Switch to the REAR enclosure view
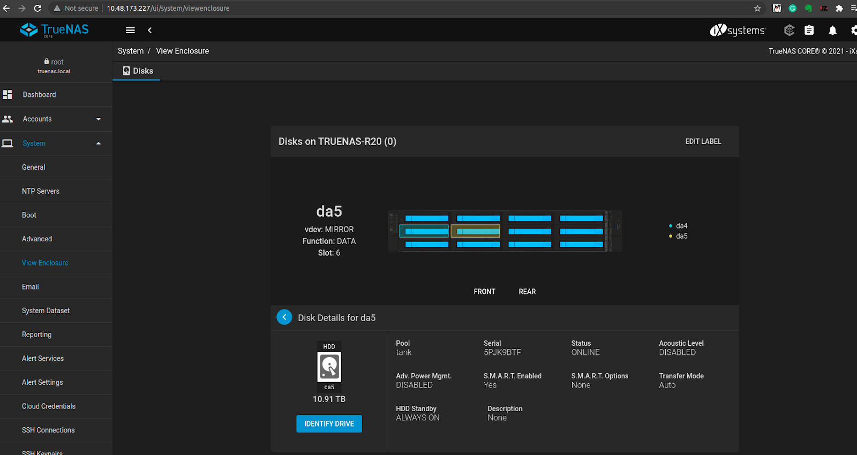857x455 pixels. pyautogui.click(x=527, y=292)
